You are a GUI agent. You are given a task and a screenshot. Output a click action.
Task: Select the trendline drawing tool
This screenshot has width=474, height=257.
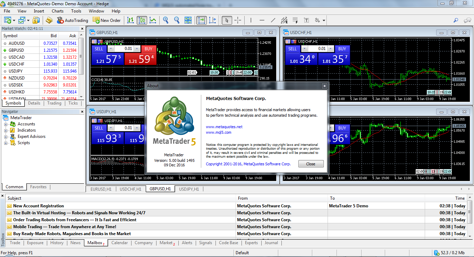click(x=273, y=20)
